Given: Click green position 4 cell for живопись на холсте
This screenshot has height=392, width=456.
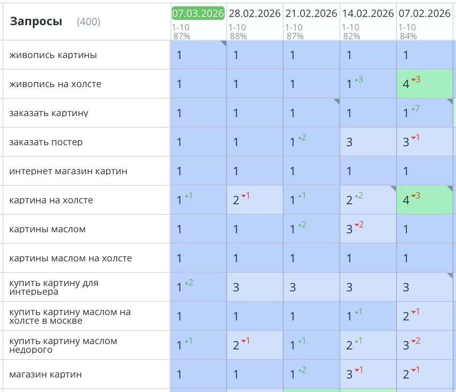Looking at the screenshot, I should [425, 84].
